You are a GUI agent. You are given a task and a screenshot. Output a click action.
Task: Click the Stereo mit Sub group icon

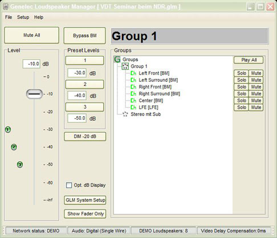125,114
